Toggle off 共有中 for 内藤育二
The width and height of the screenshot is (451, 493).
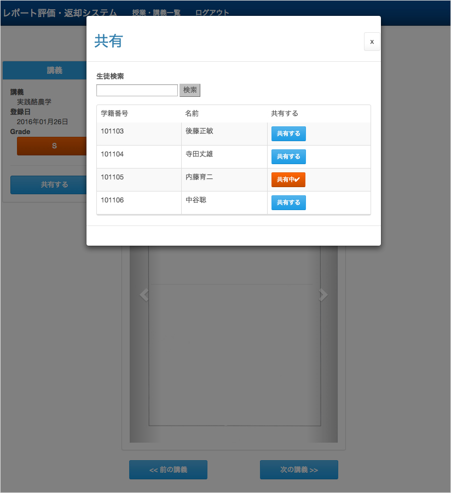tap(288, 179)
